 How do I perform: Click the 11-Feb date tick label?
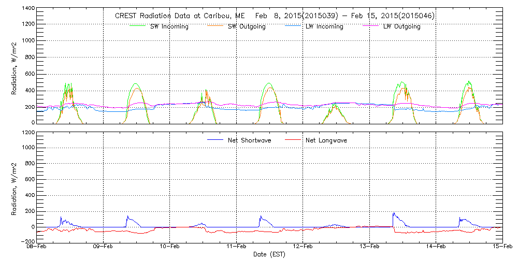coord(237,247)
